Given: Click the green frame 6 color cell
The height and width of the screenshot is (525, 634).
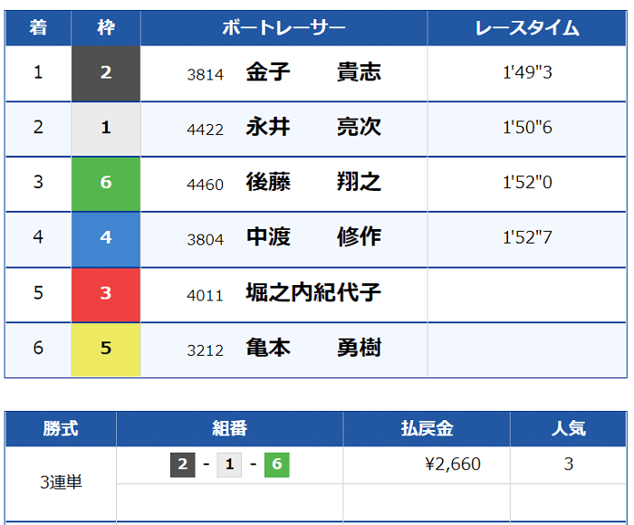Looking at the screenshot, I should [x=106, y=184].
